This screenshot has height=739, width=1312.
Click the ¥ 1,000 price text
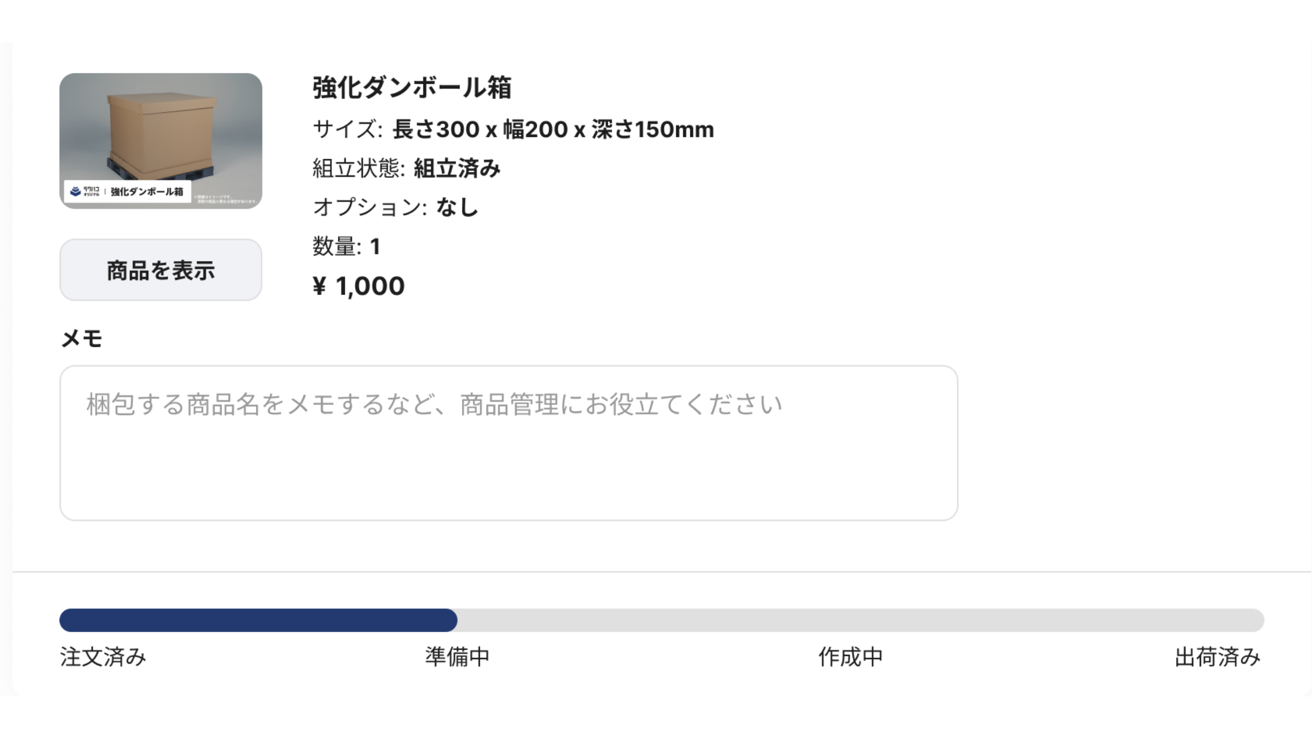point(359,286)
